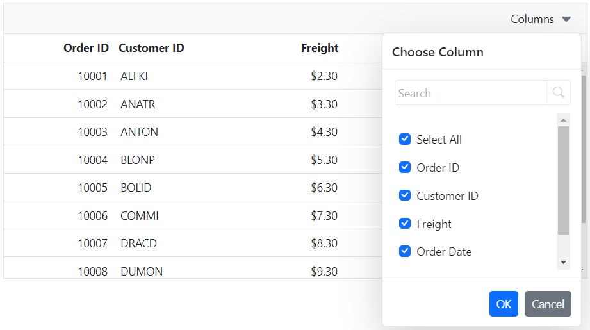
Task: Click the column chooser list scrollbar thumb
Action: [x=563, y=180]
